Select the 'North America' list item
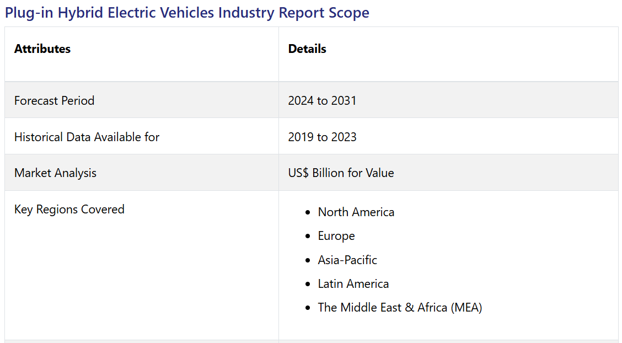This screenshot has width=622, height=343. coord(356,212)
